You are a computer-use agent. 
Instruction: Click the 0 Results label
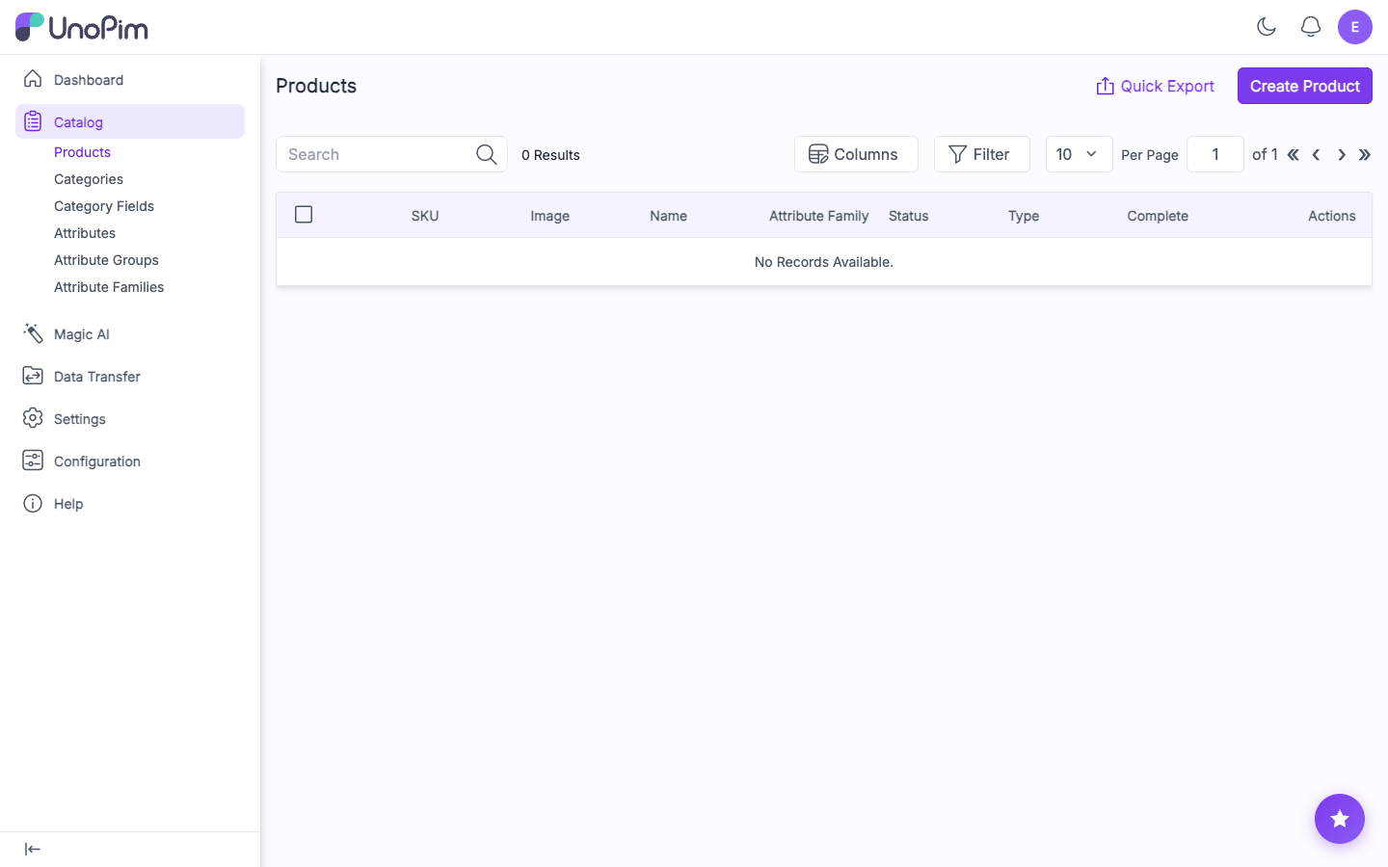pyautogui.click(x=550, y=155)
